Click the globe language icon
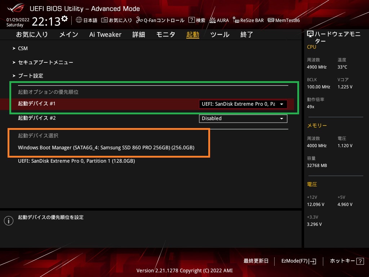 (79, 20)
